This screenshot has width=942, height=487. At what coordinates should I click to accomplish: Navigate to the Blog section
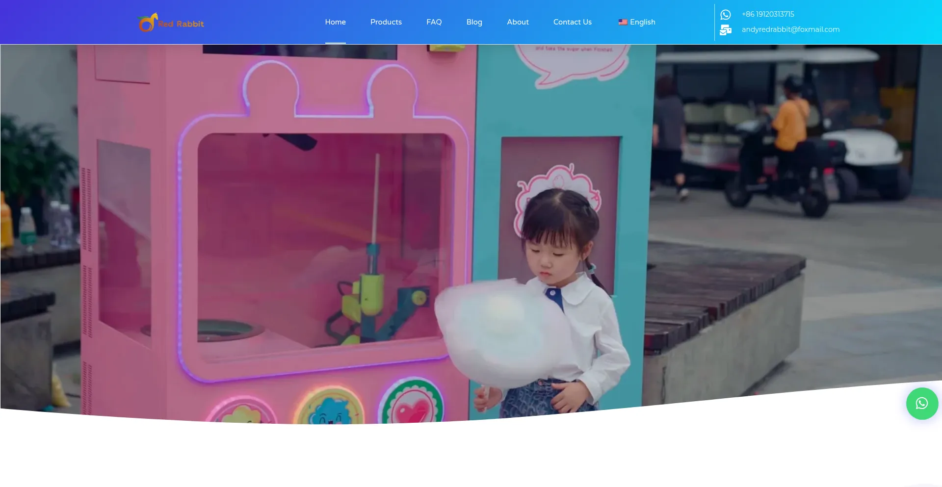point(474,22)
